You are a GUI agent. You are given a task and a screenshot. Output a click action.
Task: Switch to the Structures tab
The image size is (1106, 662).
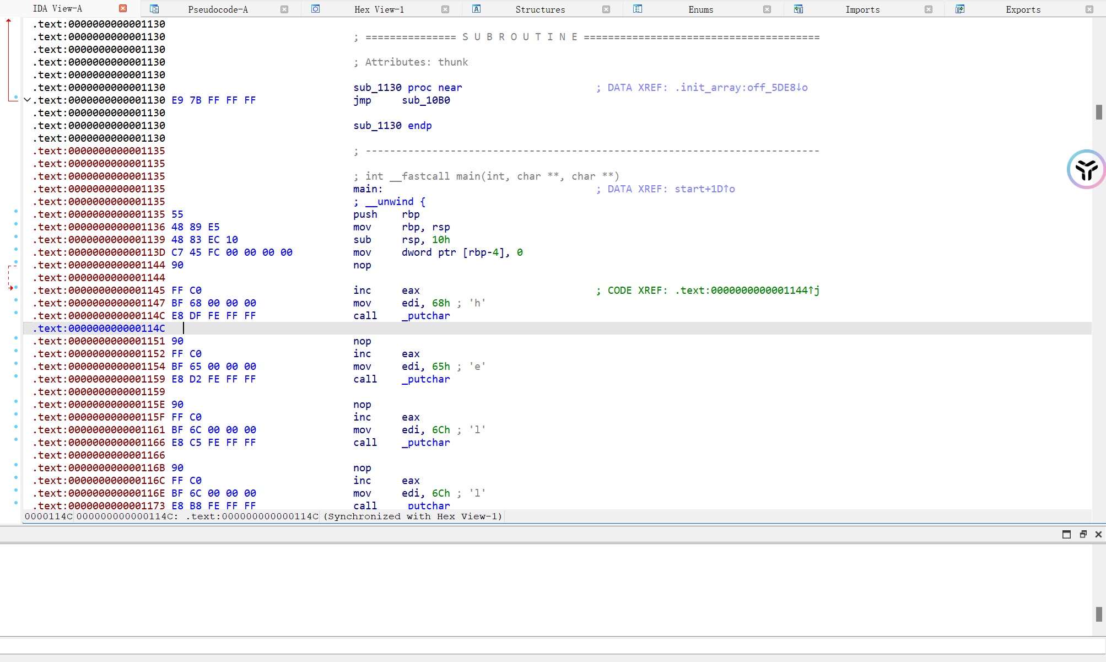(x=539, y=9)
